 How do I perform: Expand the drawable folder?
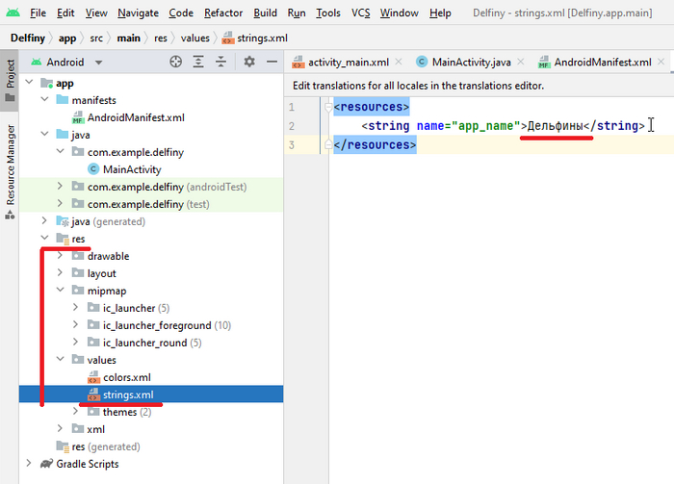(62, 256)
